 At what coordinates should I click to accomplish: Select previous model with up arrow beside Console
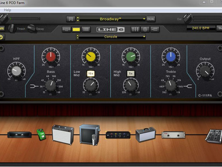pyautogui.click(x=78, y=35)
